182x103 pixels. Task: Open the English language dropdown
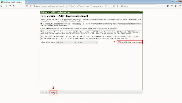click(x=87, y=42)
